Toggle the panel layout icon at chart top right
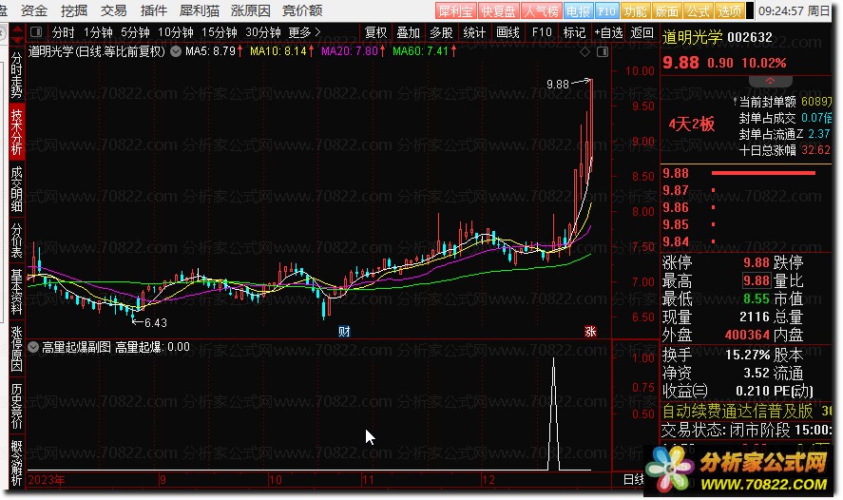Image resolution: width=843 pixels, height=500 pixels. pos(603,51)
